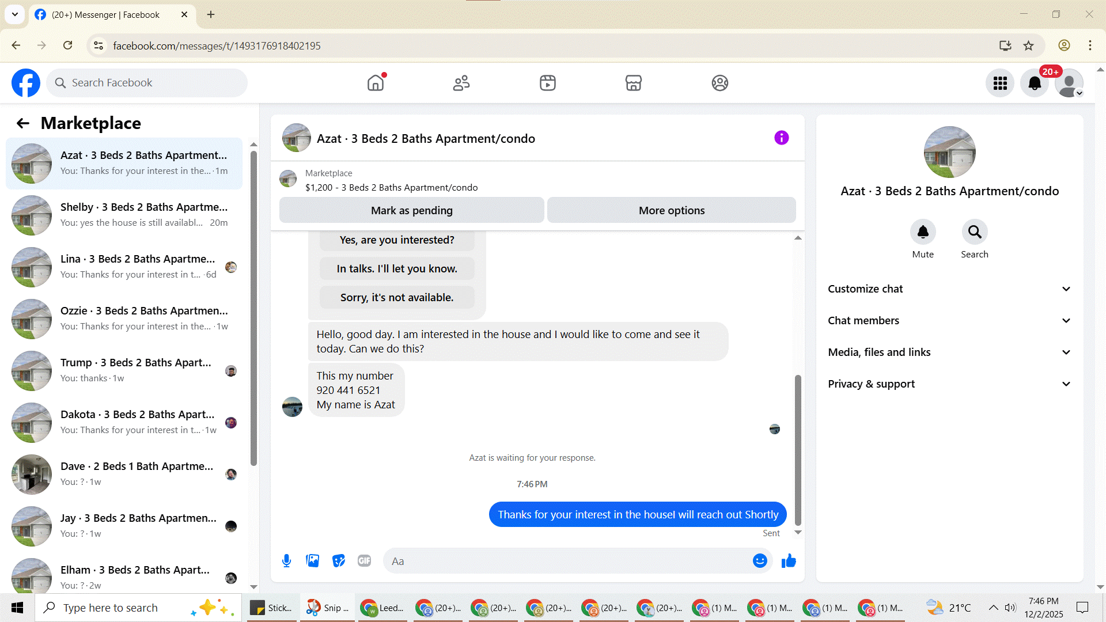Toggle the conversation information panel icon
The image size is (1106, 622).
[781, 138]
